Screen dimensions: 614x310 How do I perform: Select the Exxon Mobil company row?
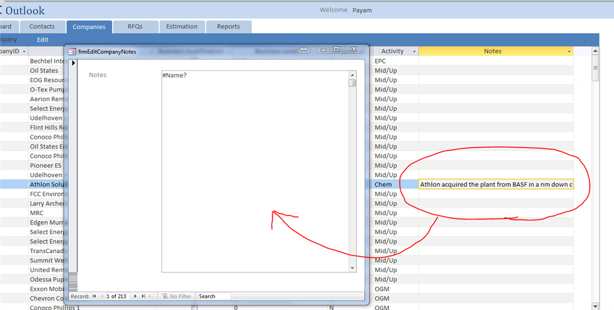[x=47, y=289]
